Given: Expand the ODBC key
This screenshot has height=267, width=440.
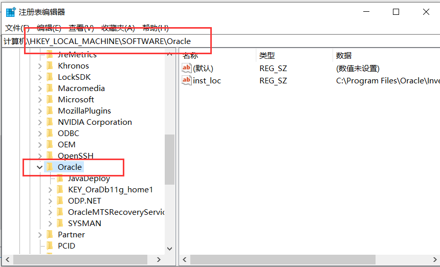Looking at the screenshot, I should pyautogui.click(x=40, y=133).
